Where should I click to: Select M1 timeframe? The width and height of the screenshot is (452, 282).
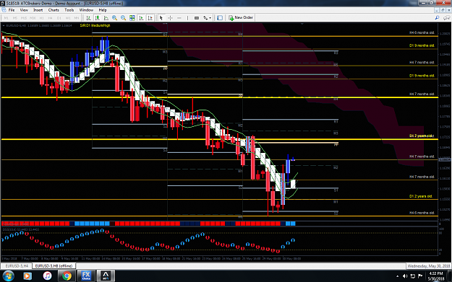[7, 18]
